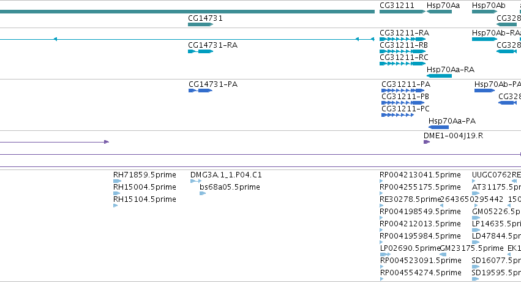This screenshot has height=282, width=521.
Task: Click the Hsp70Ab-RA transcript label
Action: (x=496, y=33)
